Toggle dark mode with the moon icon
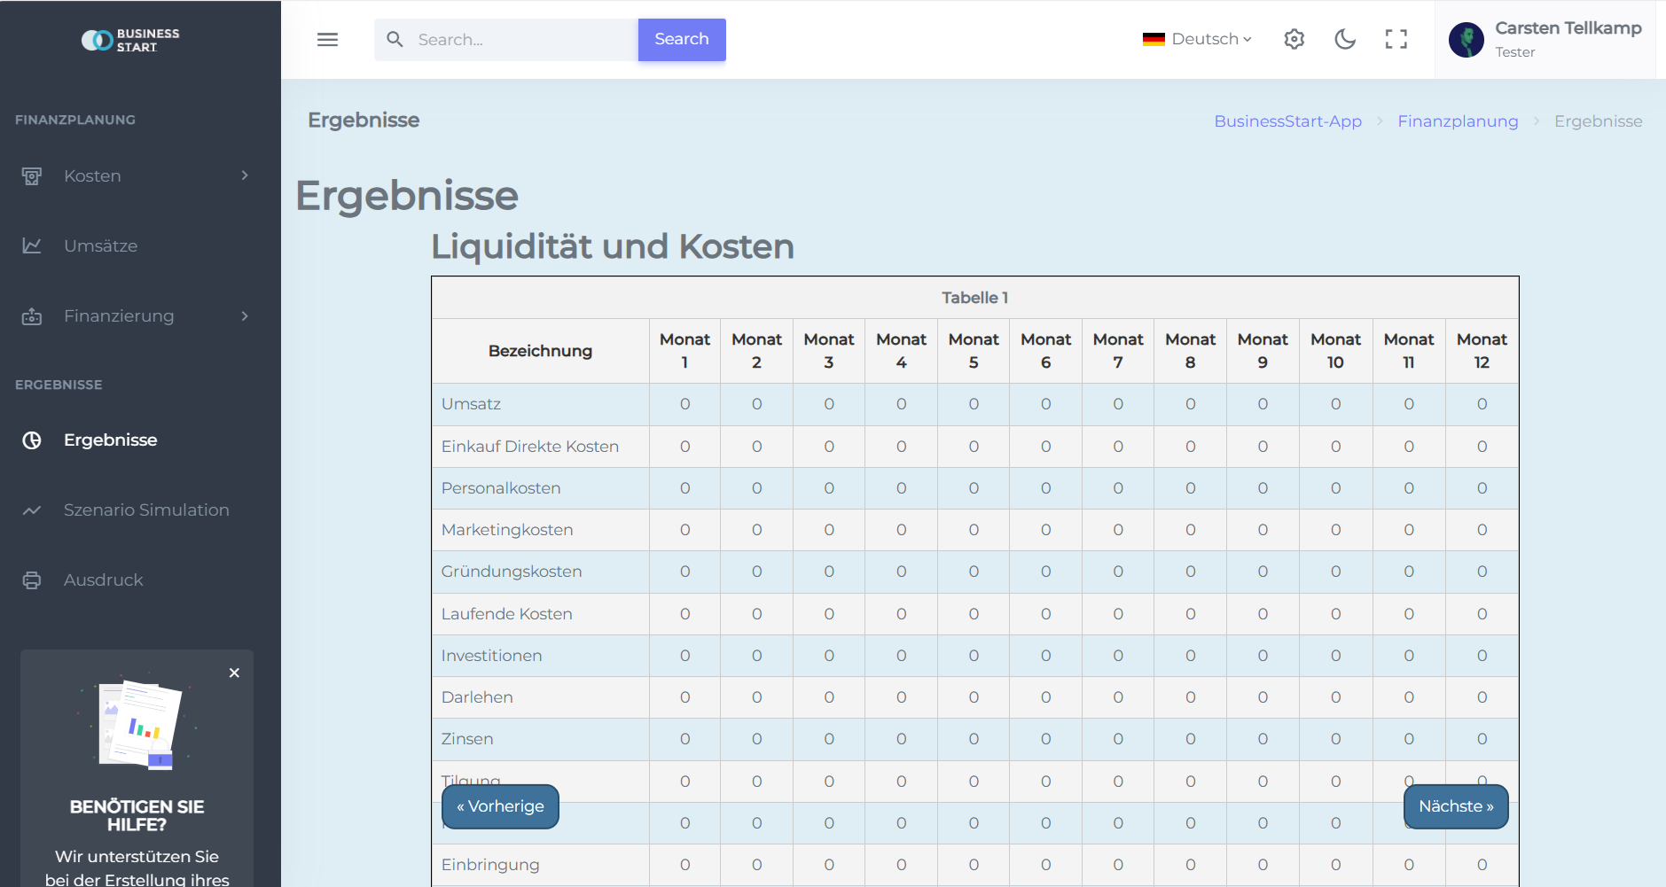The height and width of the screenshot is (887, 1666). 1345,39
